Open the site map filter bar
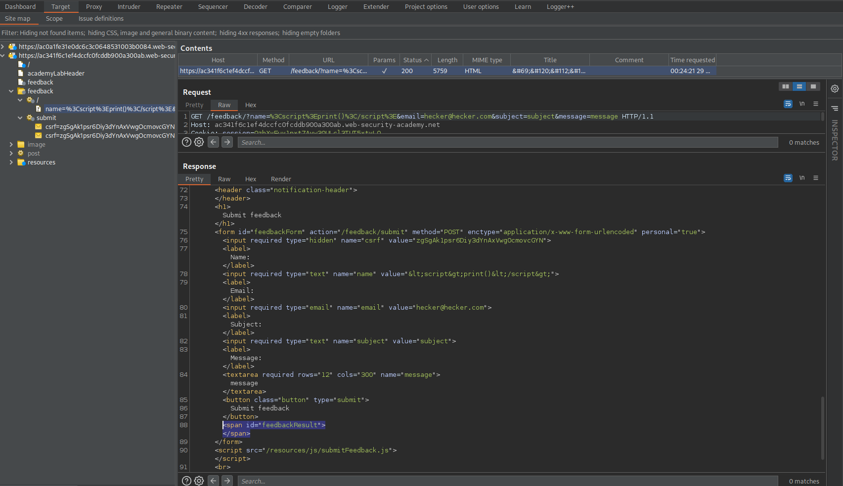The image size is (843, 486). (x=421, y=33)
